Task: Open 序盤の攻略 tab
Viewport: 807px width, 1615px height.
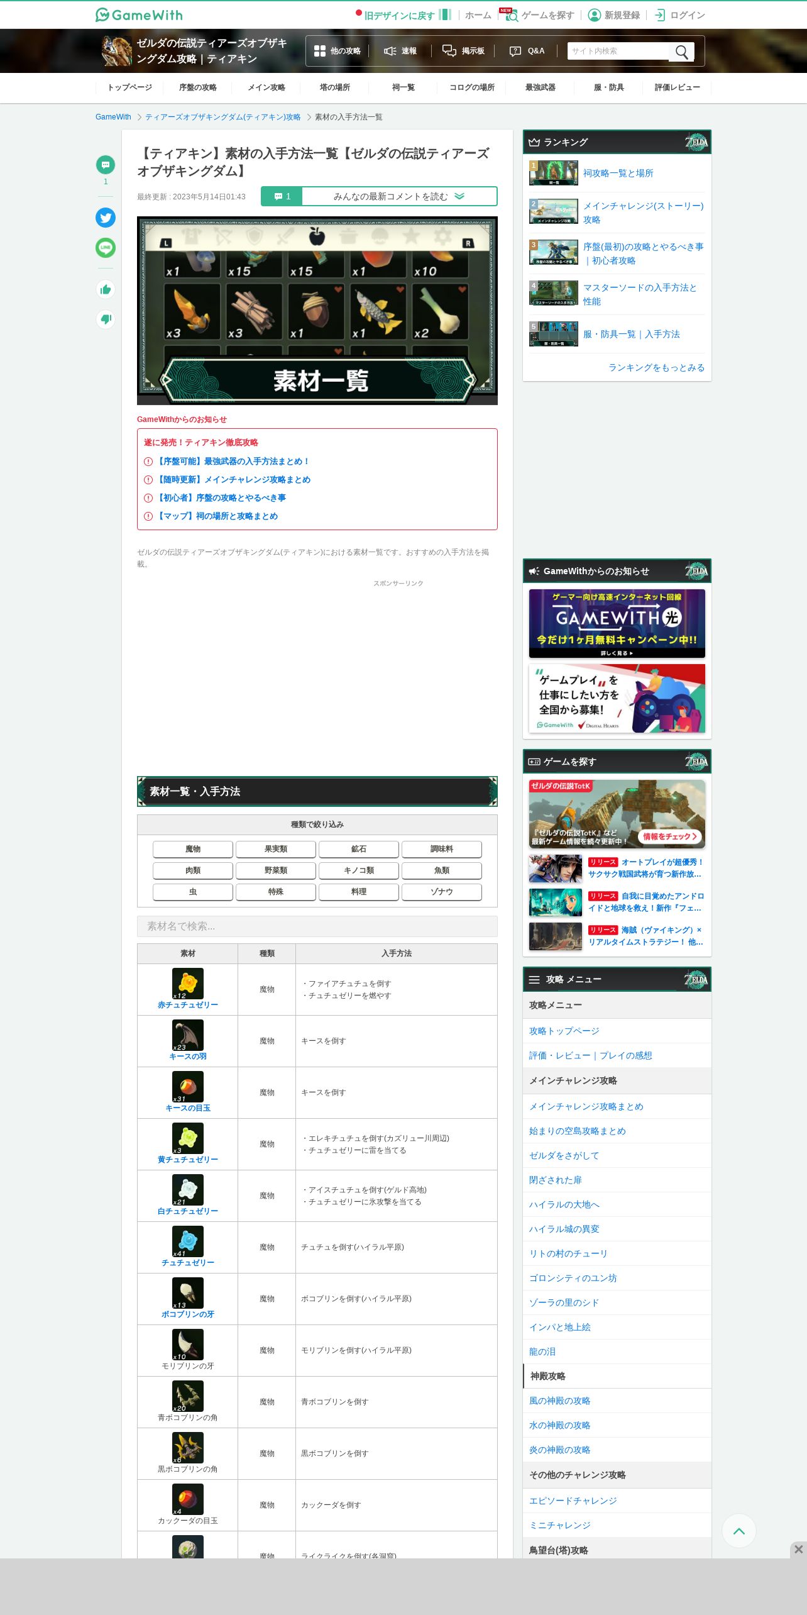Action: click(198, 87)
